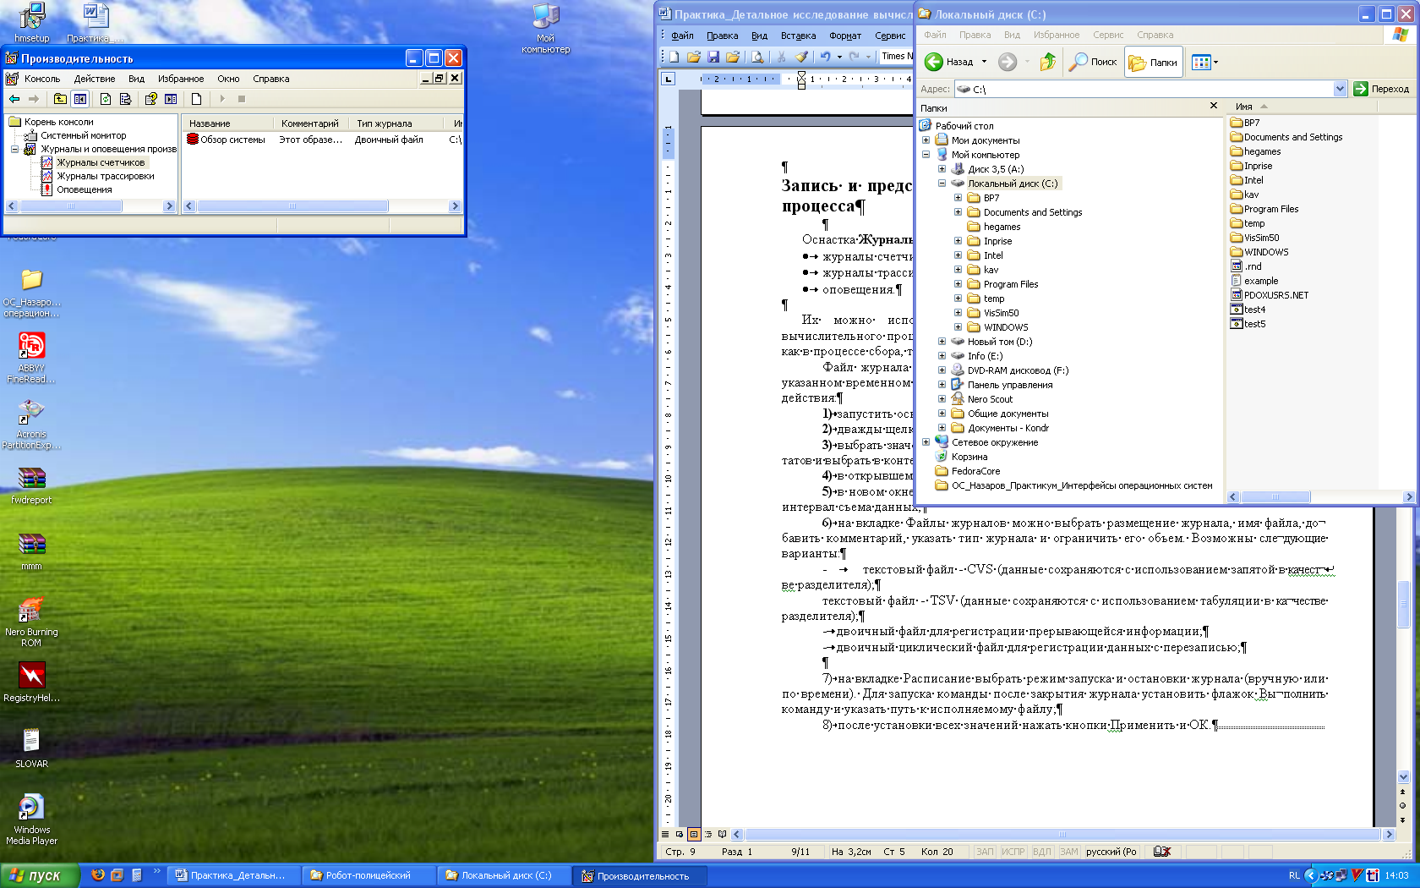1420x888 pixels.
Task: Expand the WINDOWS folder in folders tree
Action: pos(958,327)
